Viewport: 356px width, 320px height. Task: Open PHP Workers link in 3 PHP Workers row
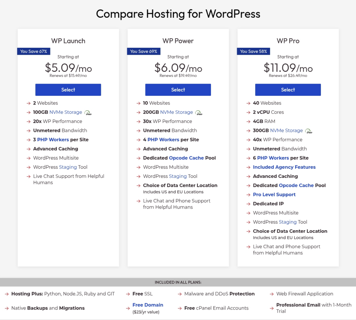click(53, 139)
